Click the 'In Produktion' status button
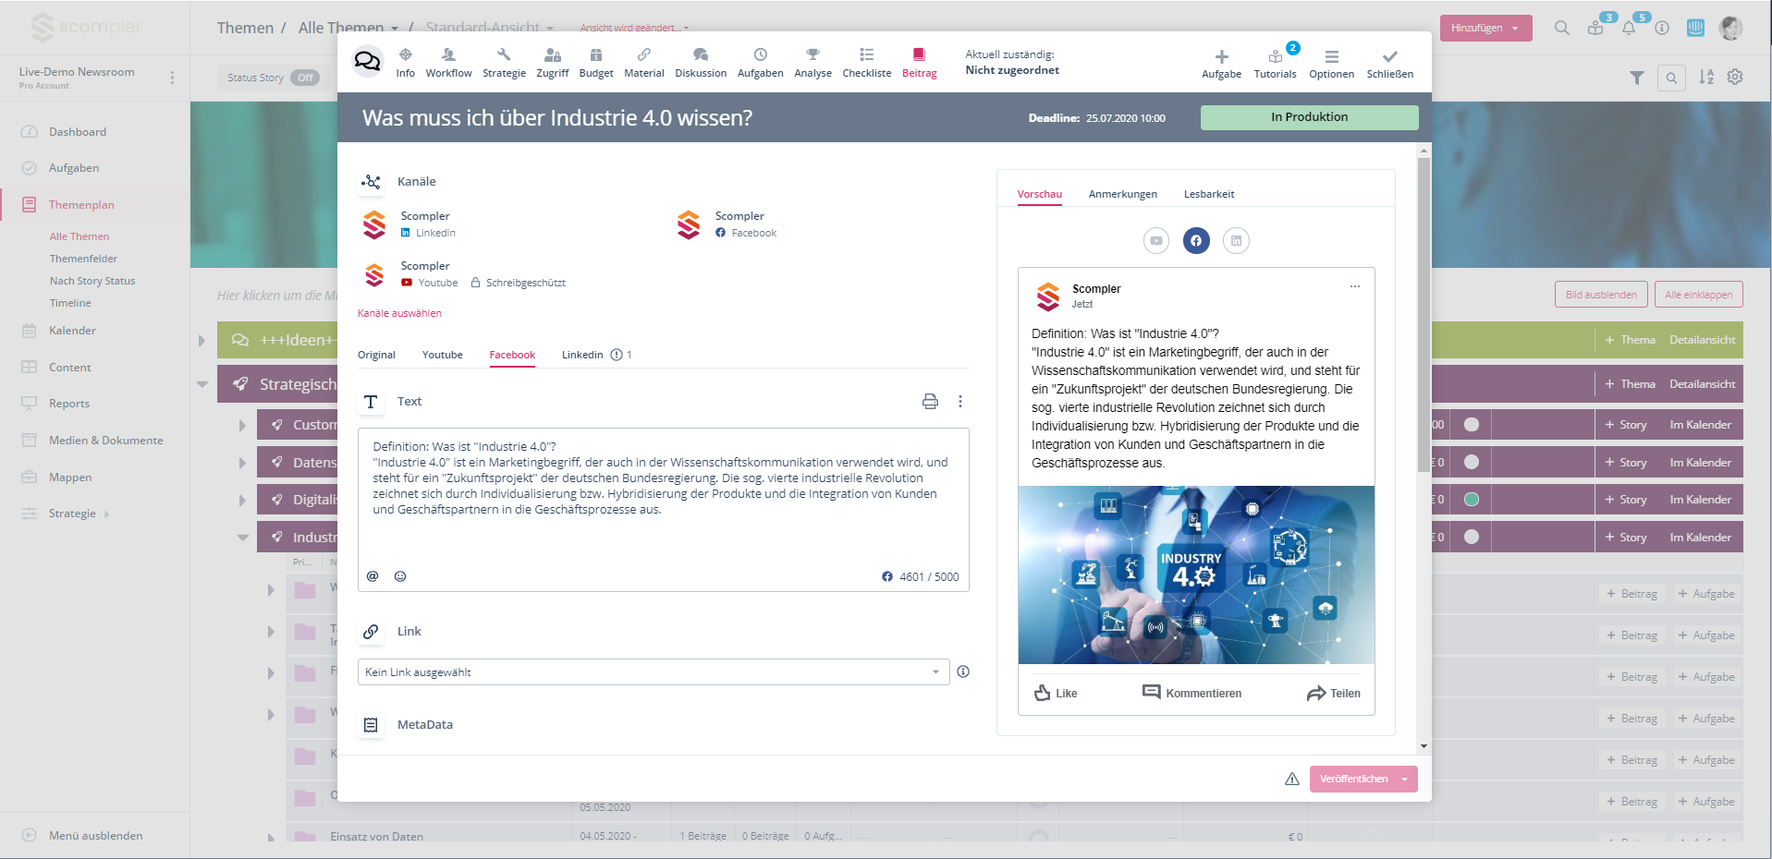The height and width of the screenshot is (859, 1772). click(1309, 117)
